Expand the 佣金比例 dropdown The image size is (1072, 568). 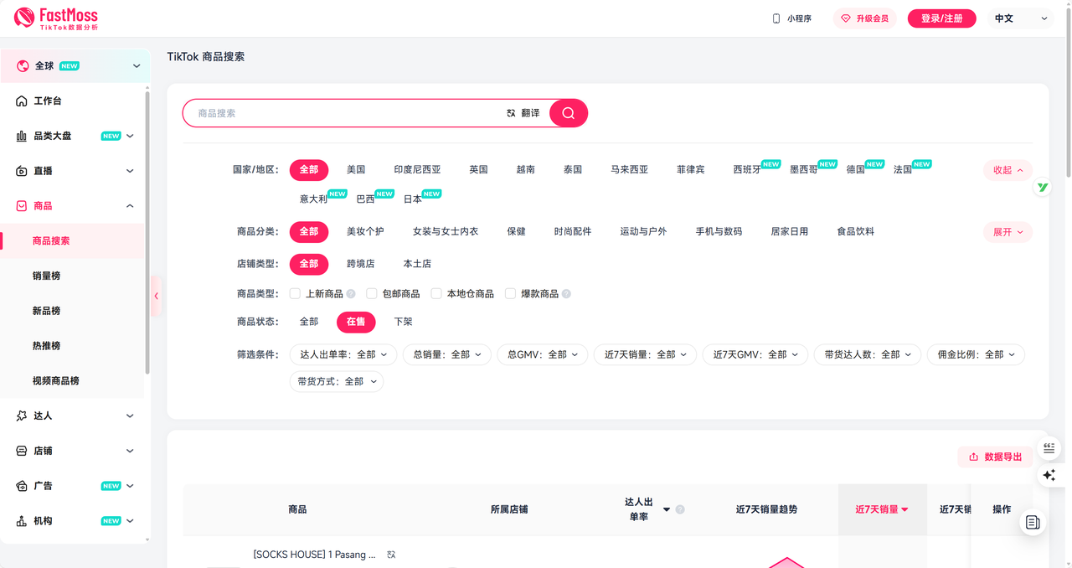click(x=976, y=355)
